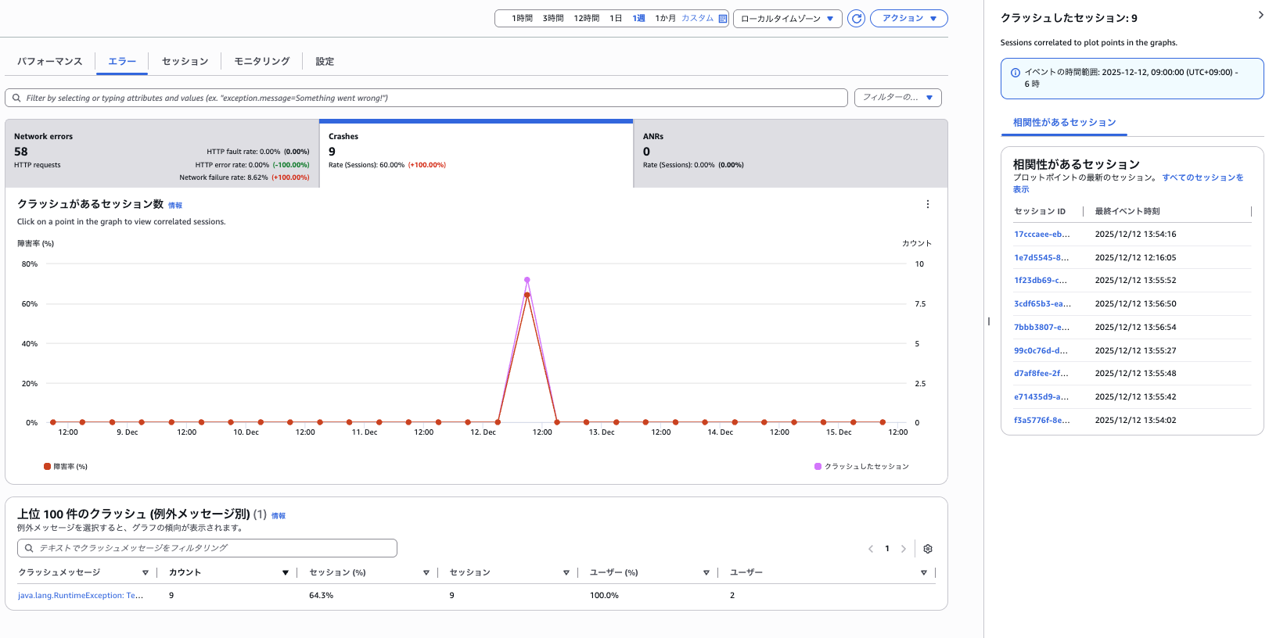Click the 情報 link next to the crash chart title
Viewport: 1269px width, 638px height.
pyautogui.click(x=175, y=206)
